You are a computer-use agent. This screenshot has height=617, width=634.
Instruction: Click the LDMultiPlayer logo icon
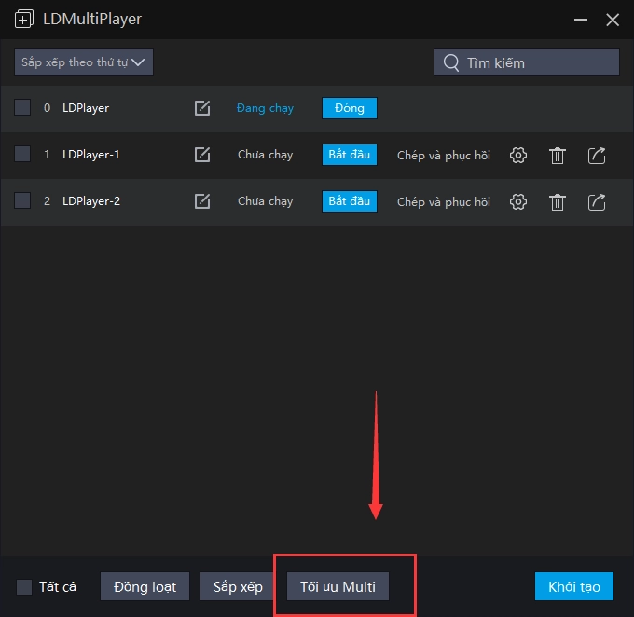pos(24,19)
